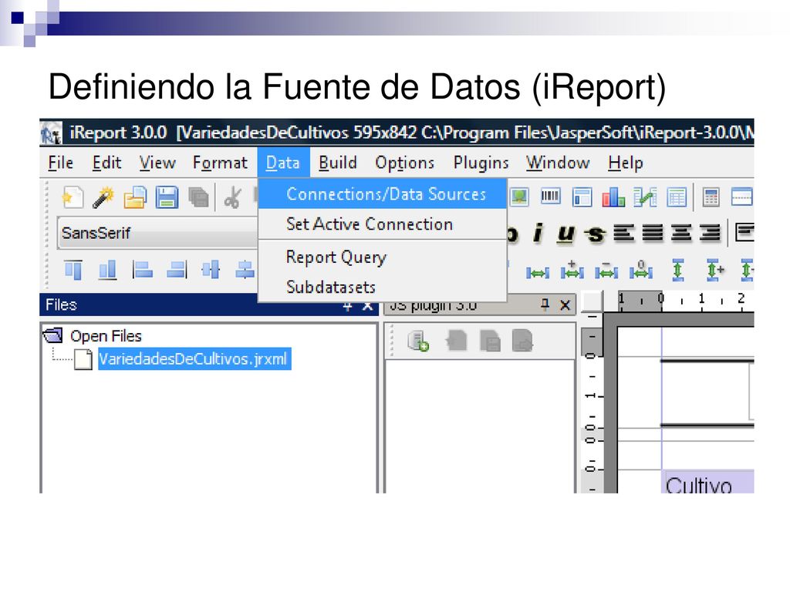The height and width of the screenshot is (592, 790).
Task: Choose Set Active Connection menu entry
Action: (x=383, y=224)
